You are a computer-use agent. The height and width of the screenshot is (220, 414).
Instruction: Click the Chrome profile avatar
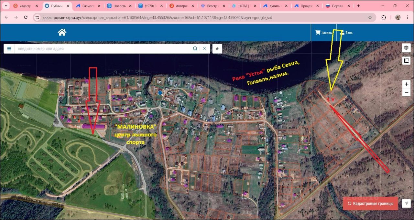point(398,17)
